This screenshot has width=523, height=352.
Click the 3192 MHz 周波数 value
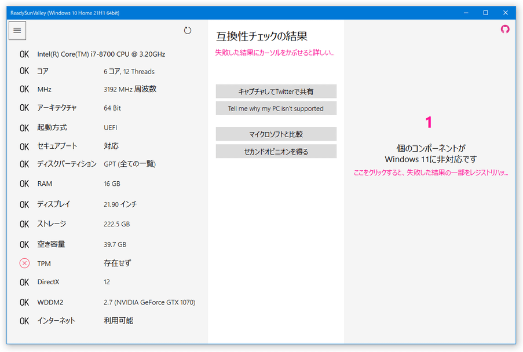[130, 89]
